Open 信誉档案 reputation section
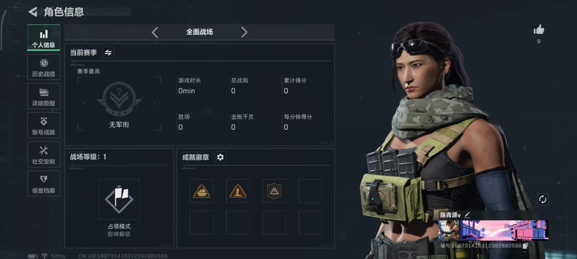Viewport: 577px width, 259px height. coord(44,183)
